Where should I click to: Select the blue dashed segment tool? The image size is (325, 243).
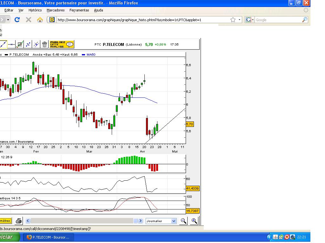point(28,44)
